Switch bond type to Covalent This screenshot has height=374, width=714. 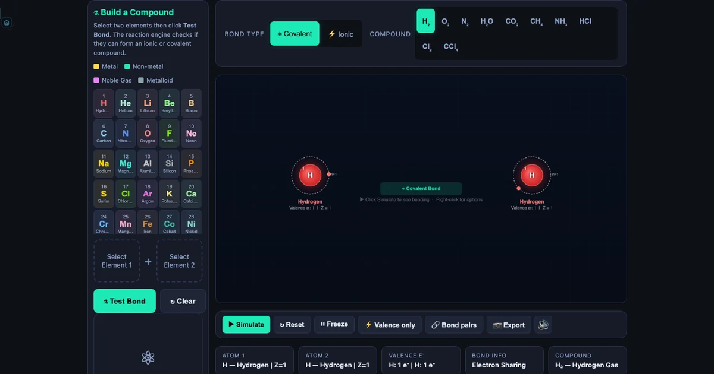[x=295, y=34]
